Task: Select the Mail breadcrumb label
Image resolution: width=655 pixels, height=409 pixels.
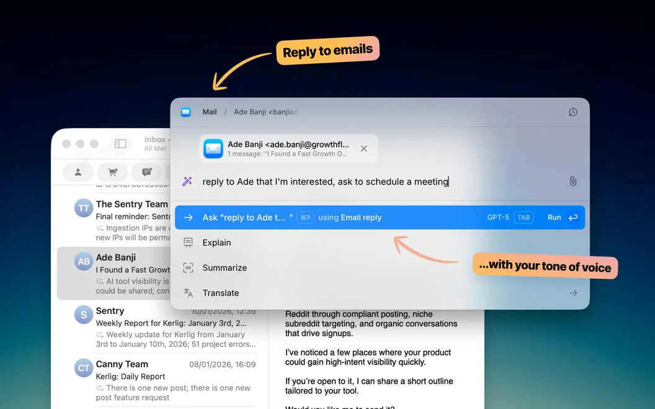Action: tap(210, 112)
